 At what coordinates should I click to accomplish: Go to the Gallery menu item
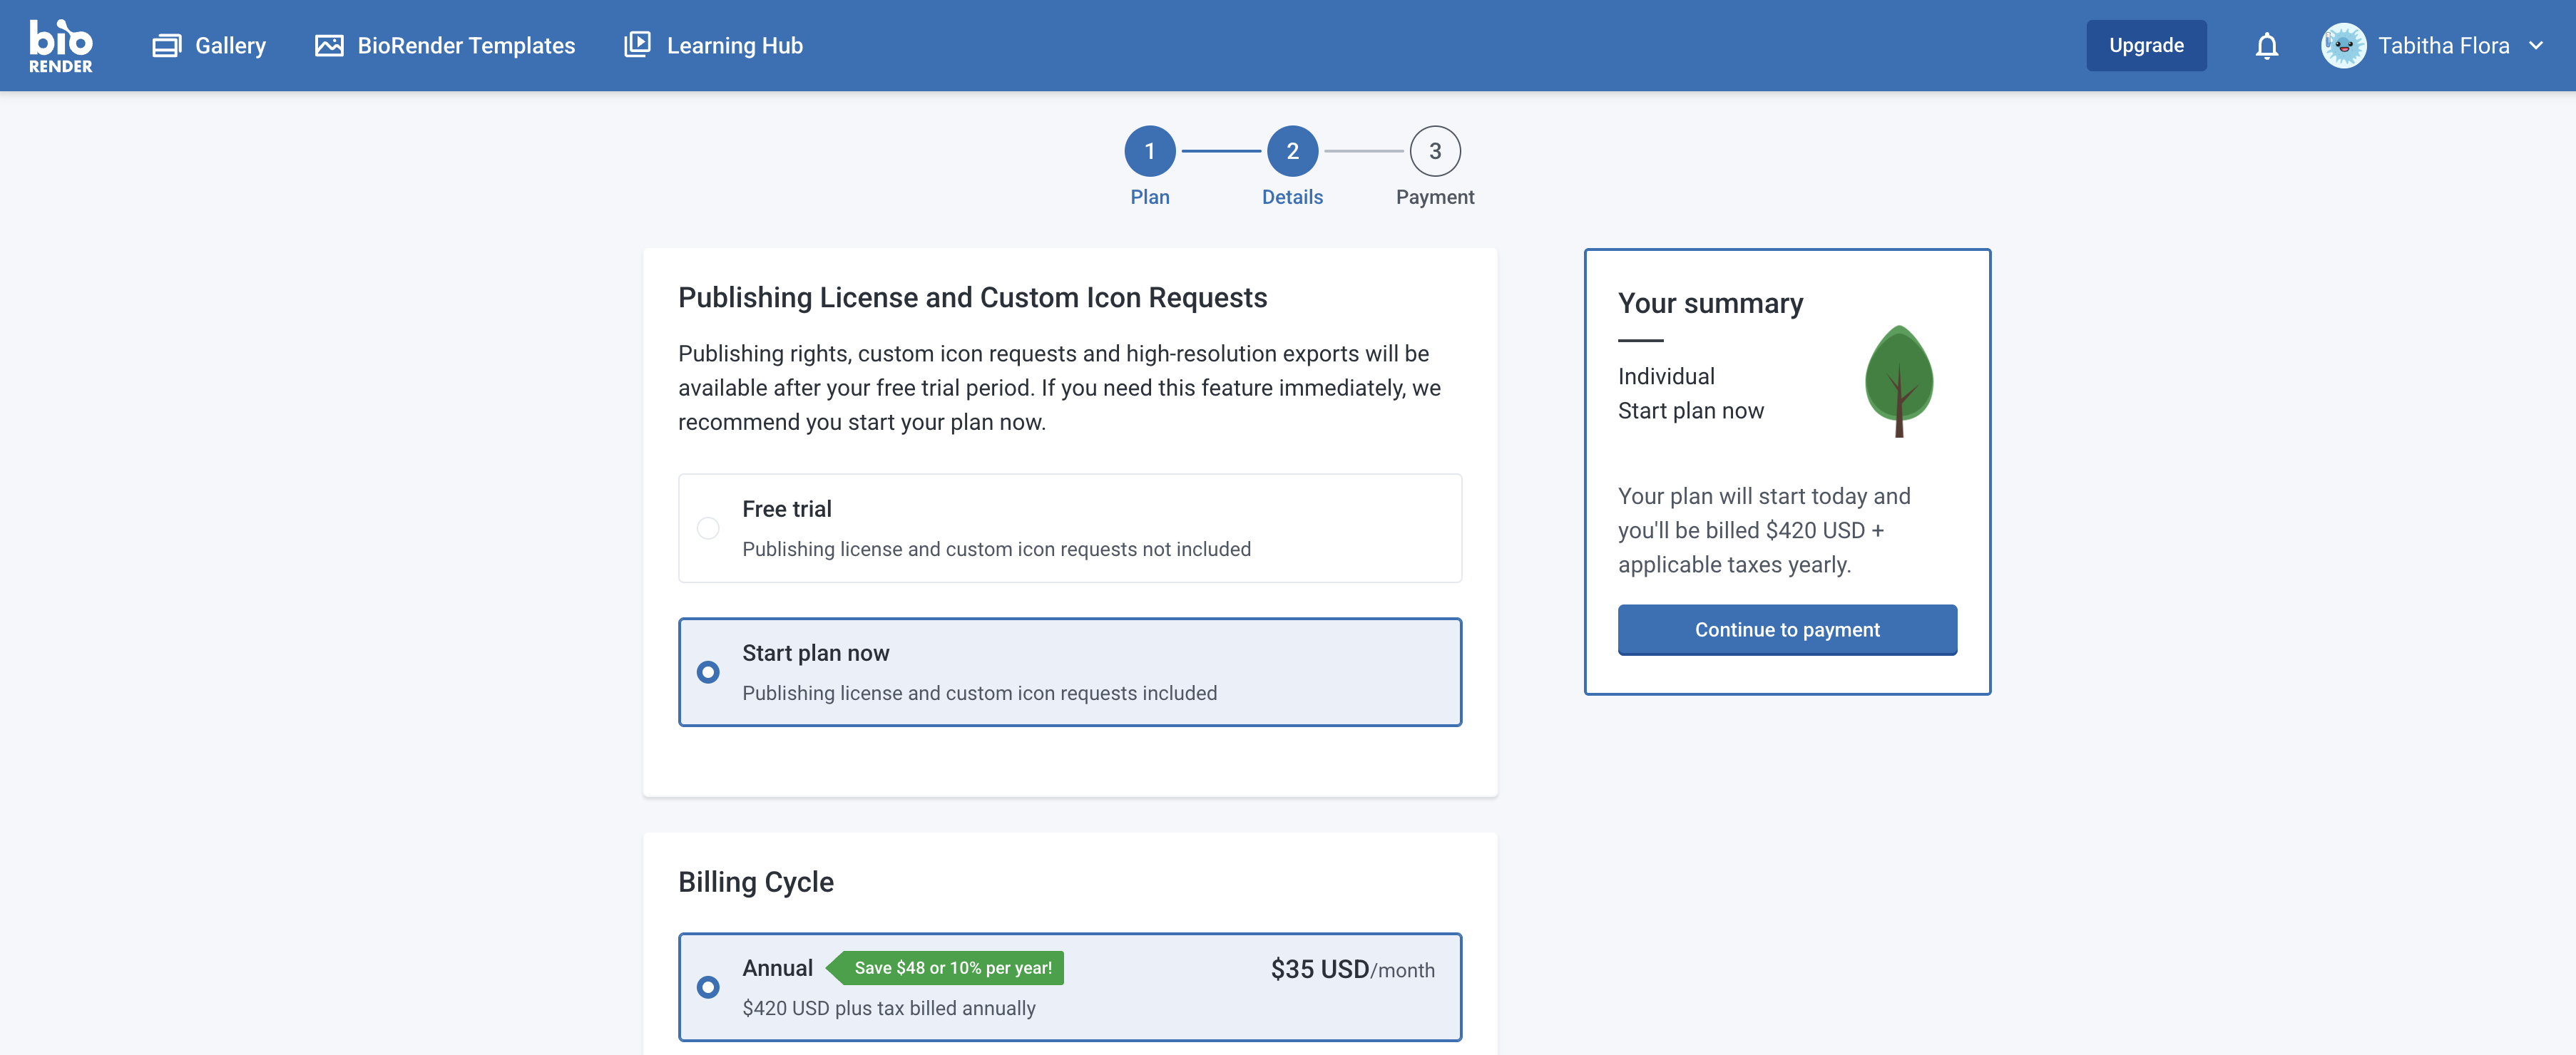tap(230, 46)
